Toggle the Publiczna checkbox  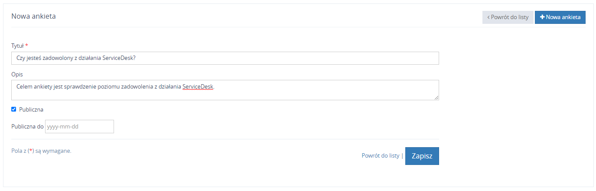(13, 109)
